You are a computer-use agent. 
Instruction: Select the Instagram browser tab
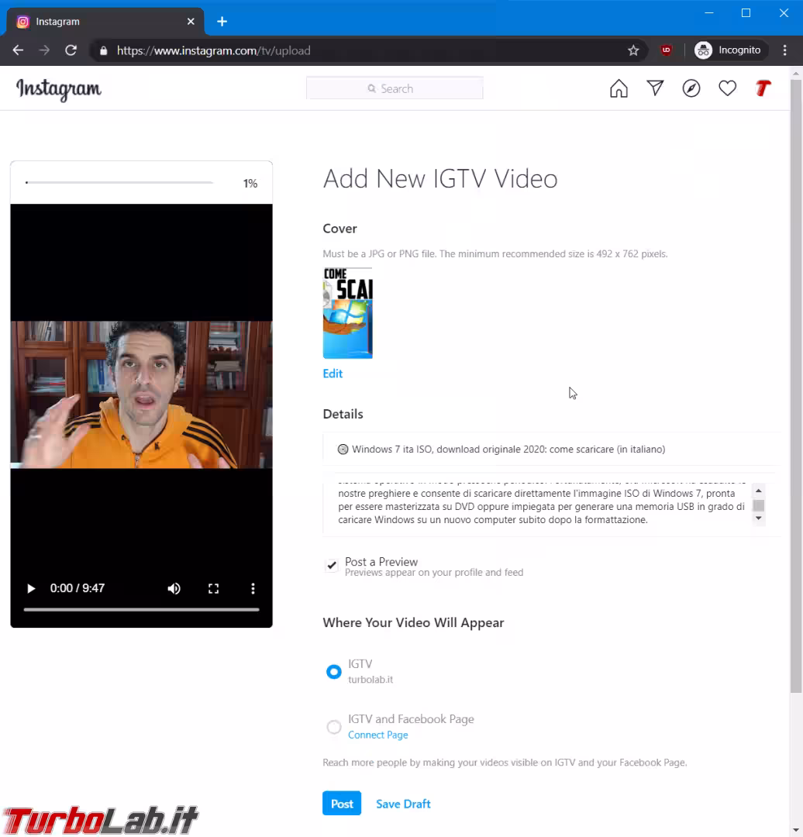[x=105, y=22]
